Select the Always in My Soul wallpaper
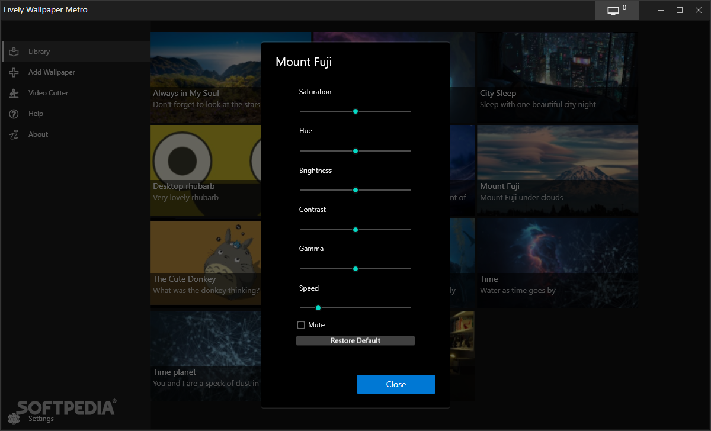Viewport: 711px width, 431px height. tap(206, 77)
